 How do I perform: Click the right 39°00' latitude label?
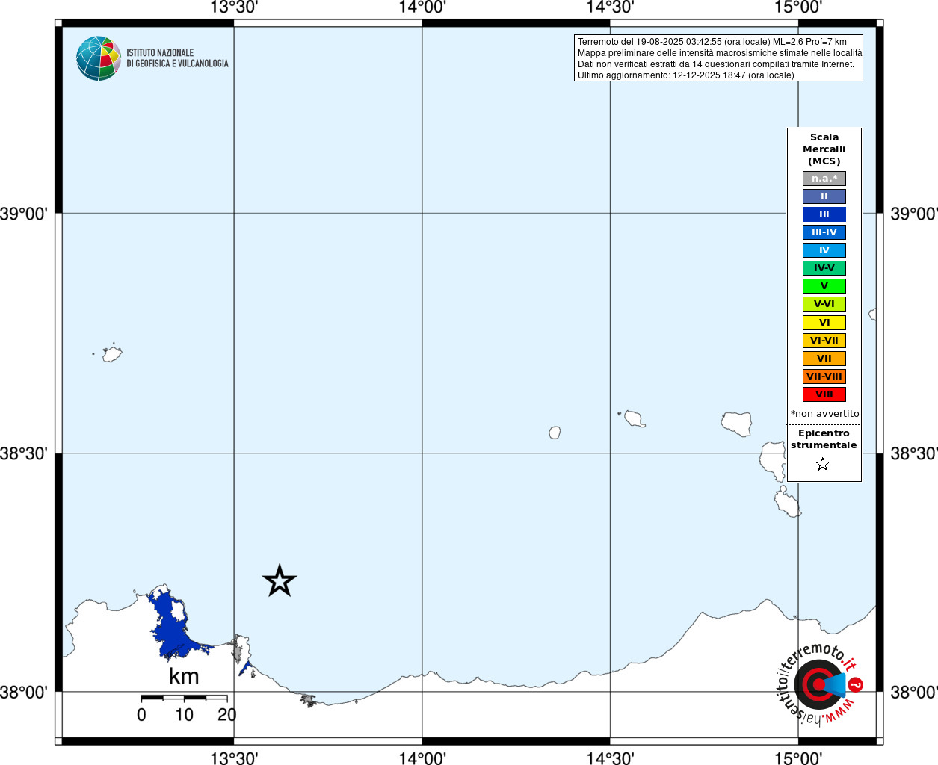pyautogui.click(x=914, y=214)
